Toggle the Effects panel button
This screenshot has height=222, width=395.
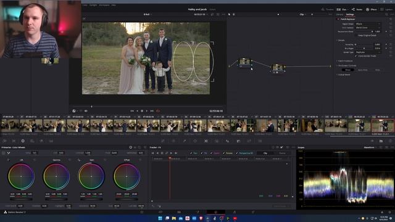[372, 9]
